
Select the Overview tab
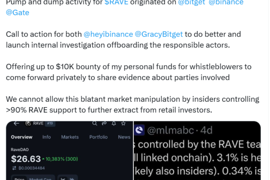[x=22, y=137]
